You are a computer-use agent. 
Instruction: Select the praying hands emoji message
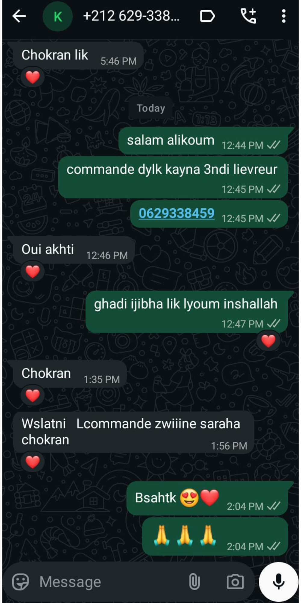[215, 537]
